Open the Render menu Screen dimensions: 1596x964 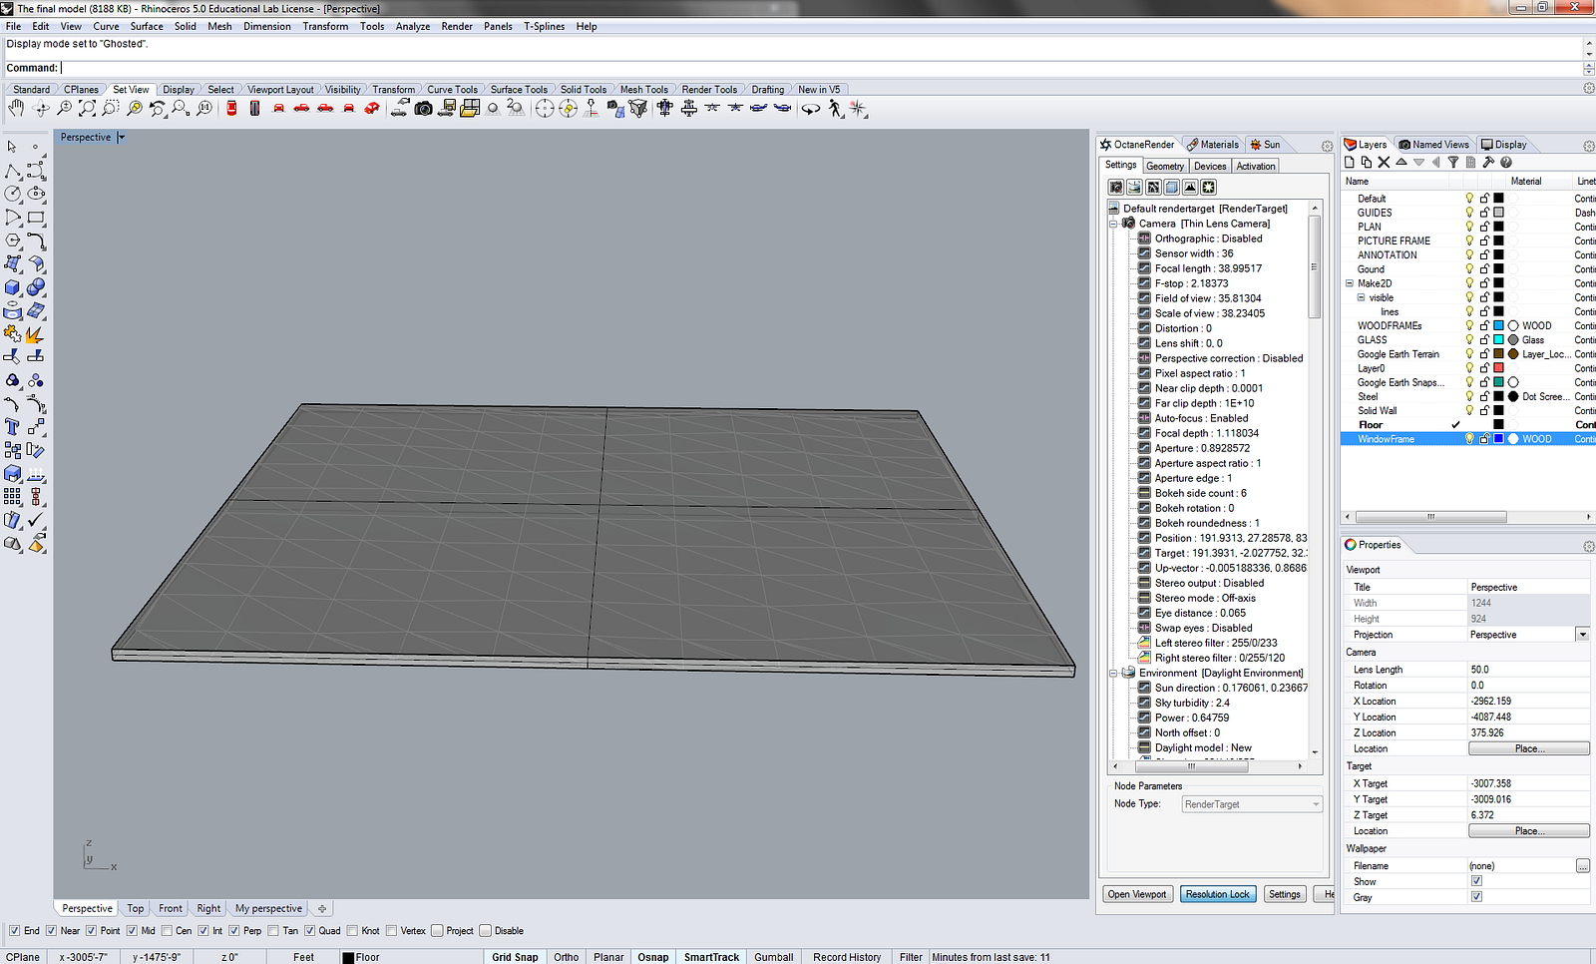tap(456, 27)
